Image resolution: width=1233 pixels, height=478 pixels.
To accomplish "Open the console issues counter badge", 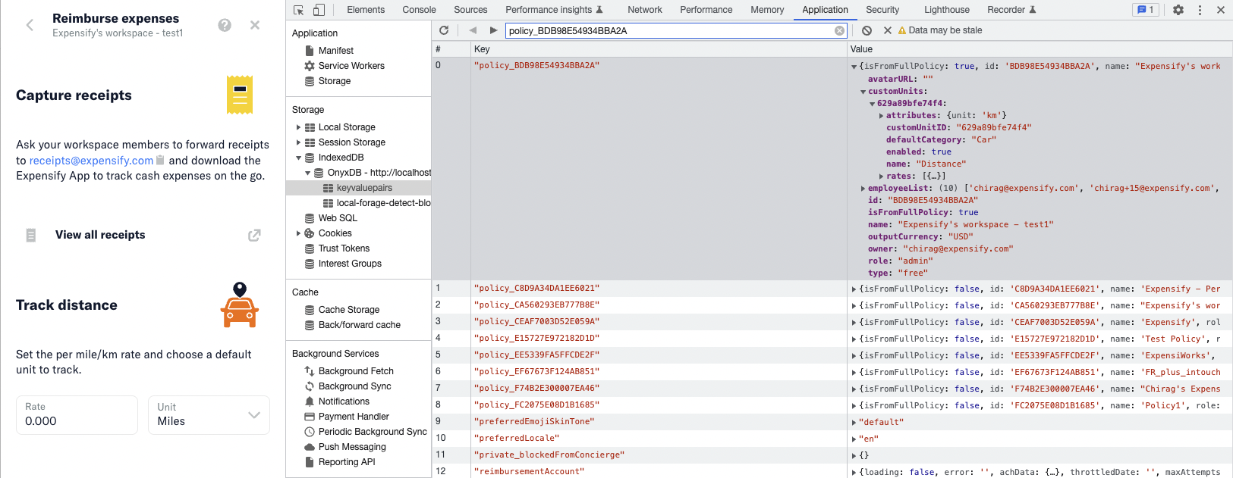I will click(1145, 10).
